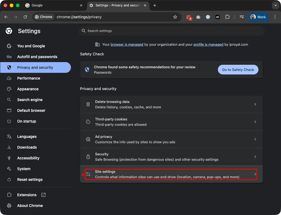Select Privacy and security in sidebar
Image resolution: width=281 pixels, height=215 pixels.
35,67
